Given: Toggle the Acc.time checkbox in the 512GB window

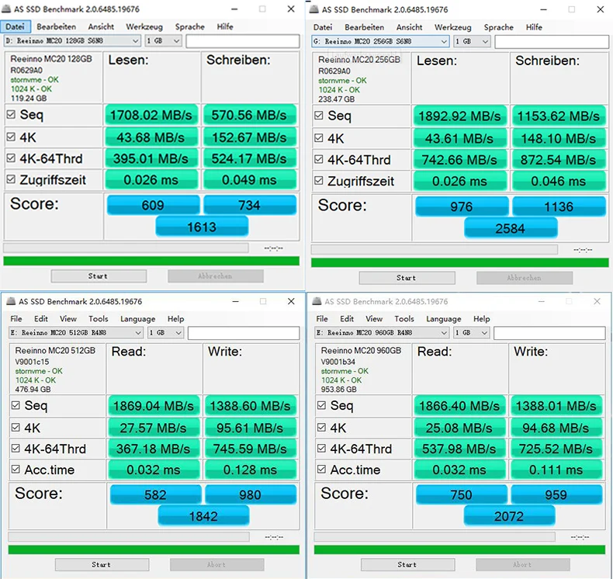Looking at the screenshot, I should point(16,469).
